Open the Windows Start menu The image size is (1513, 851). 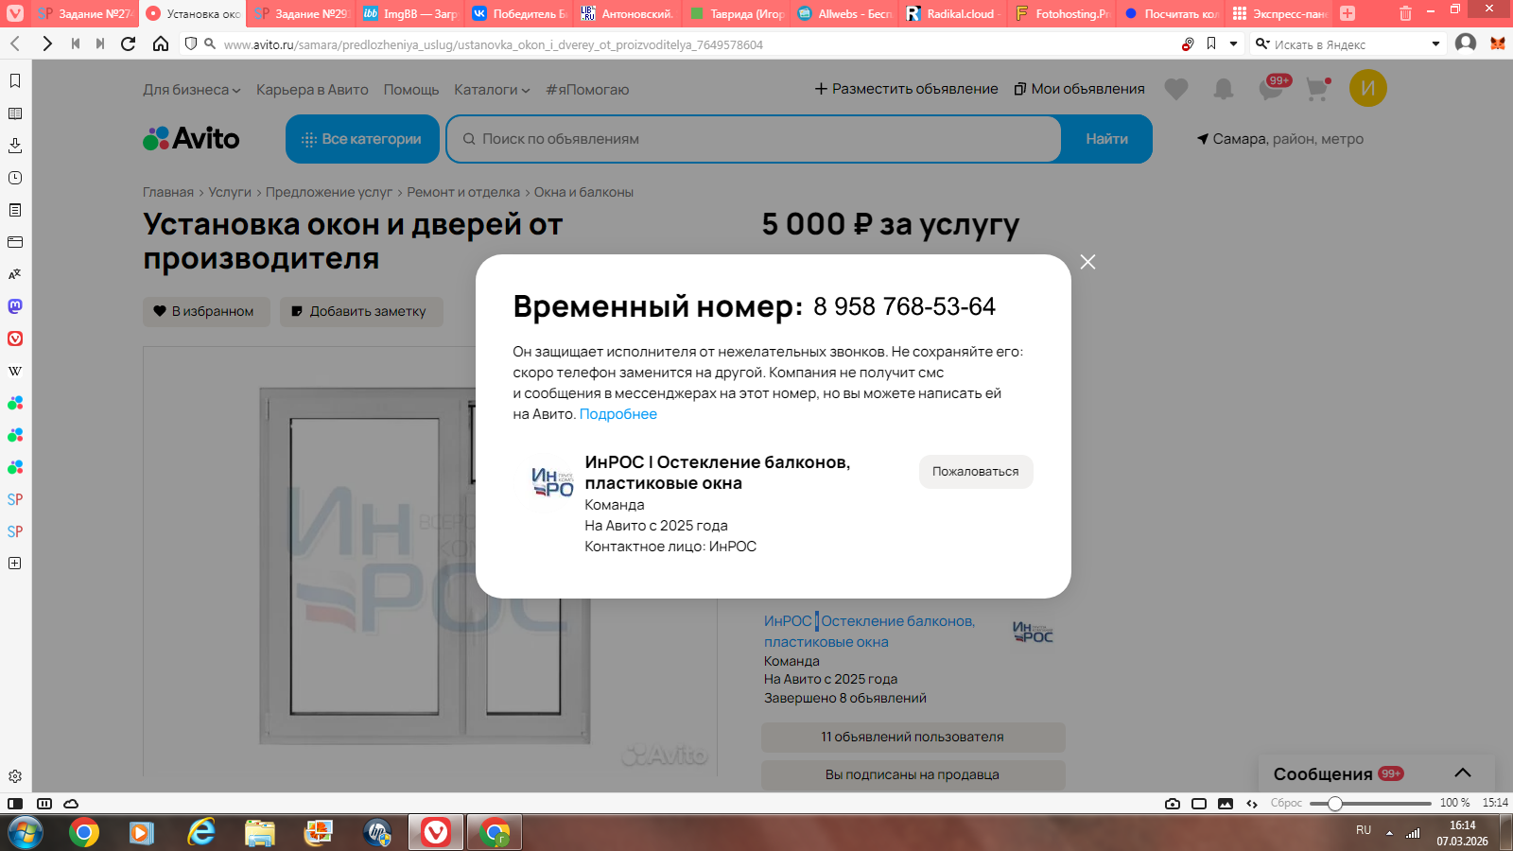click(25, 833)
